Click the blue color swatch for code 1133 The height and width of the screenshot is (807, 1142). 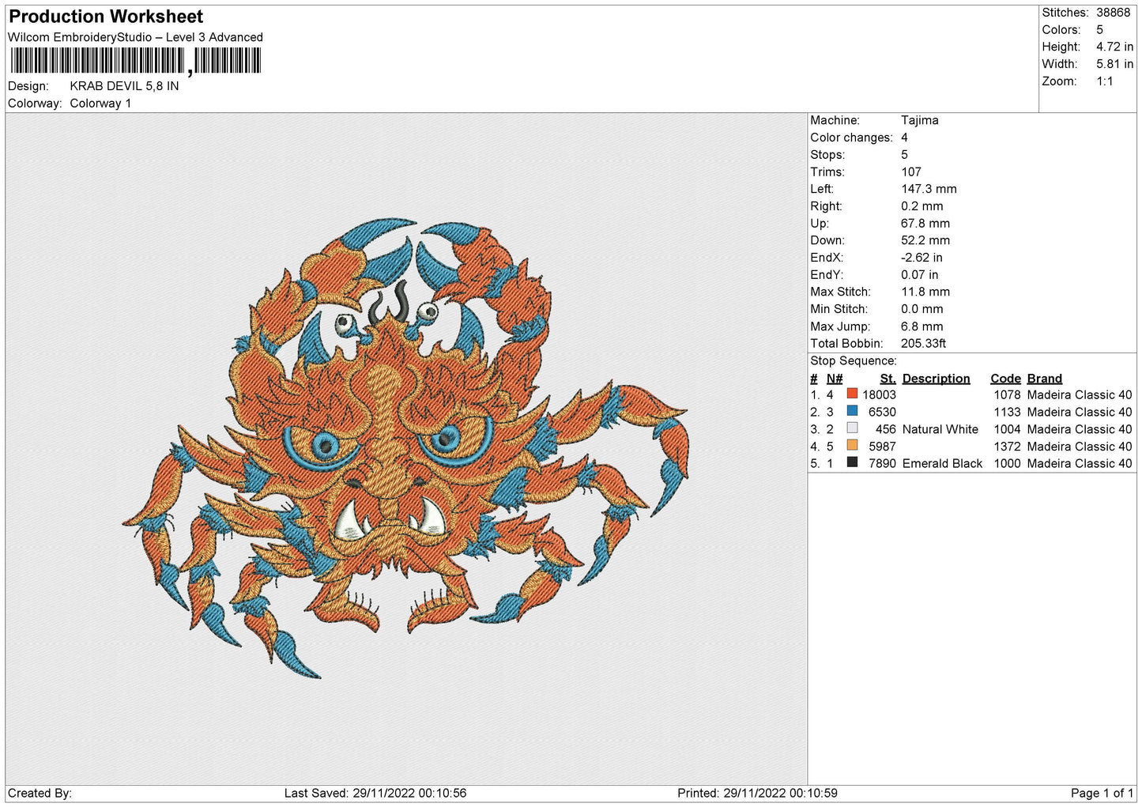(x=852, y=411)
